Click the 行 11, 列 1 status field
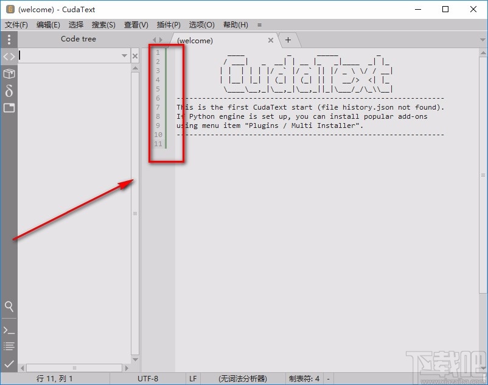 (55, 378)
